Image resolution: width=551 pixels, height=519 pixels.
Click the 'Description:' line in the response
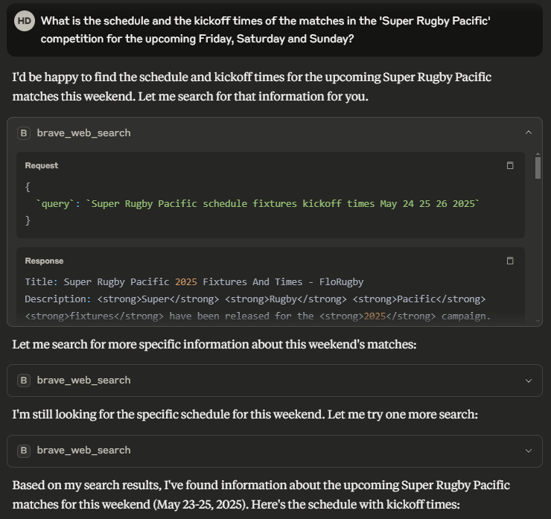pyautogui.click(x=255, y=299)
